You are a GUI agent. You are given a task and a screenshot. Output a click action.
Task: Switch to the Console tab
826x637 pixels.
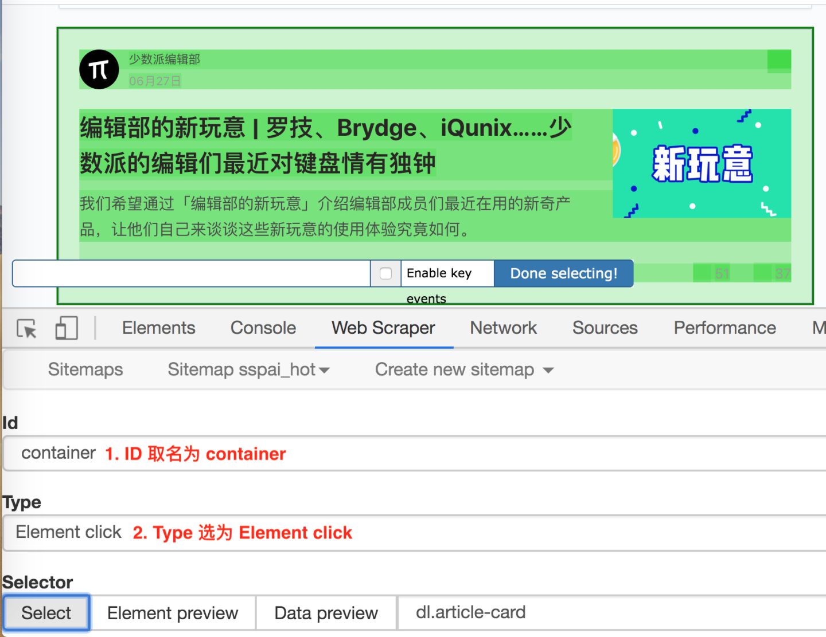click(x=263, y=328)
